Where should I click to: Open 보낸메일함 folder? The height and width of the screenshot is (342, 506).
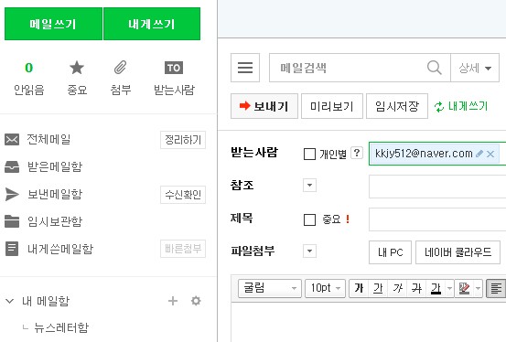click(x=55, y=194)
